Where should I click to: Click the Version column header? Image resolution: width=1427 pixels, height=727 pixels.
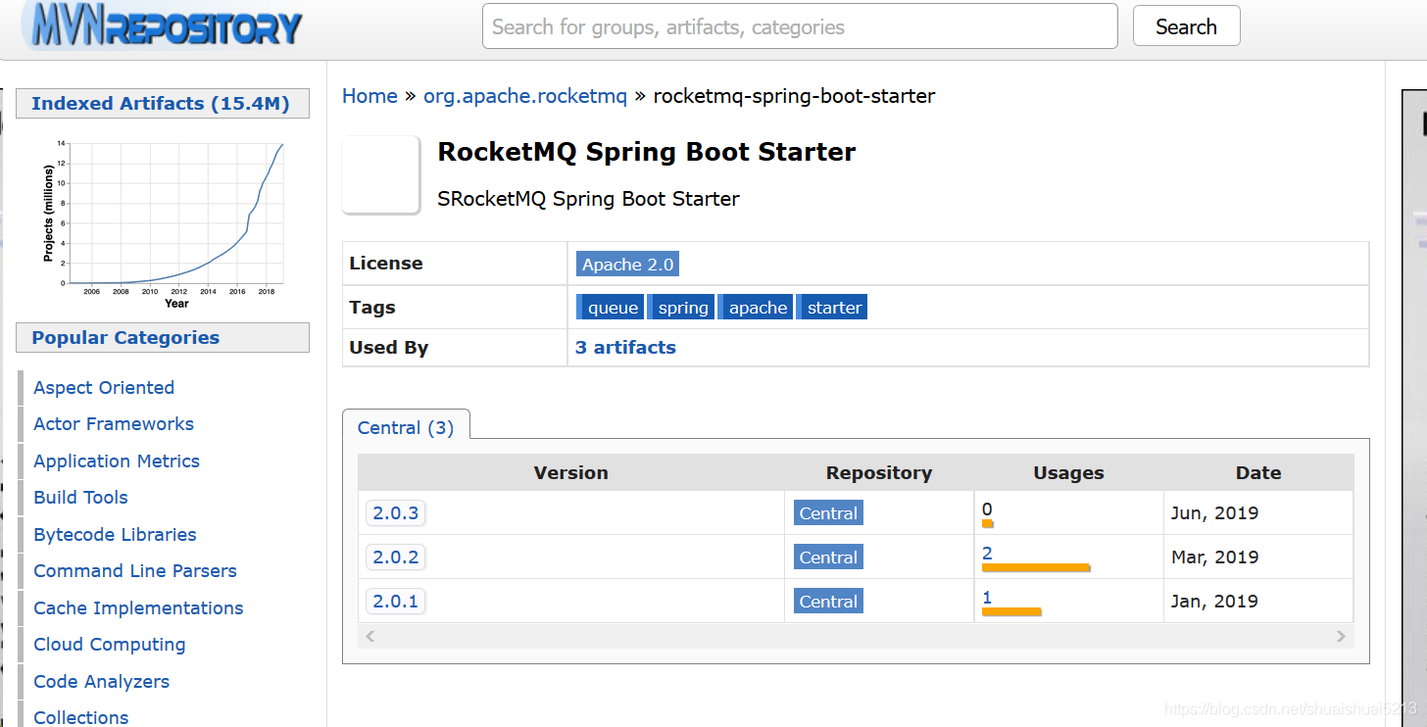tap(570, 472)
